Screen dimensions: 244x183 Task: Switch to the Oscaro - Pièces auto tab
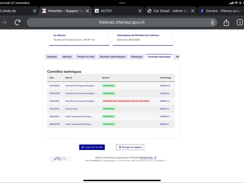coord(221,11)
